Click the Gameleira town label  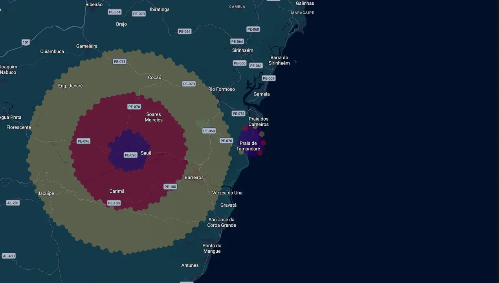(87, 46)
